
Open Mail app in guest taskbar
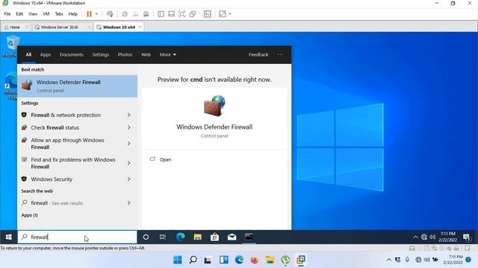point(232,237)
